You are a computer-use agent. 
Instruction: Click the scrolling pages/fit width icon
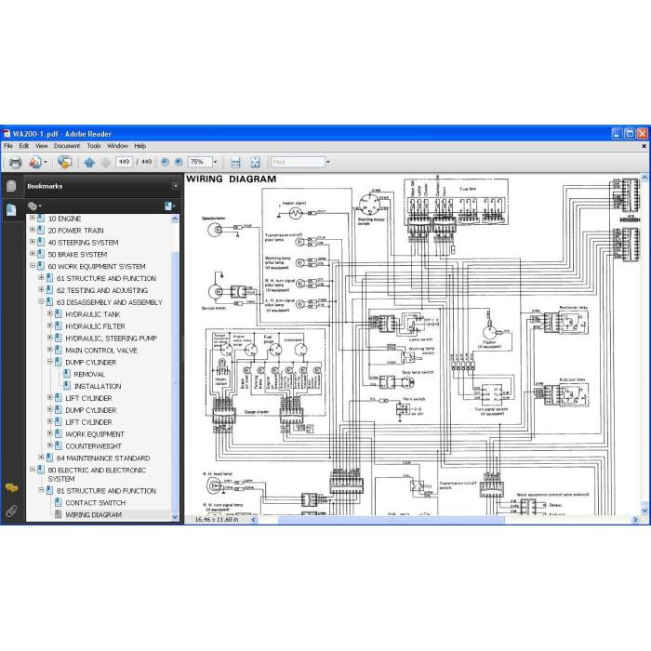pos(235,162)
